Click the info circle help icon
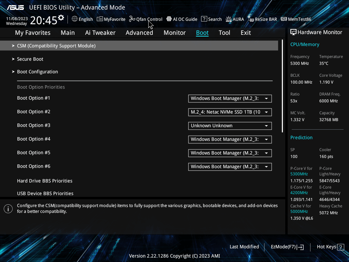349x262 pixels. pyautogui.click(x=8, y=209)
